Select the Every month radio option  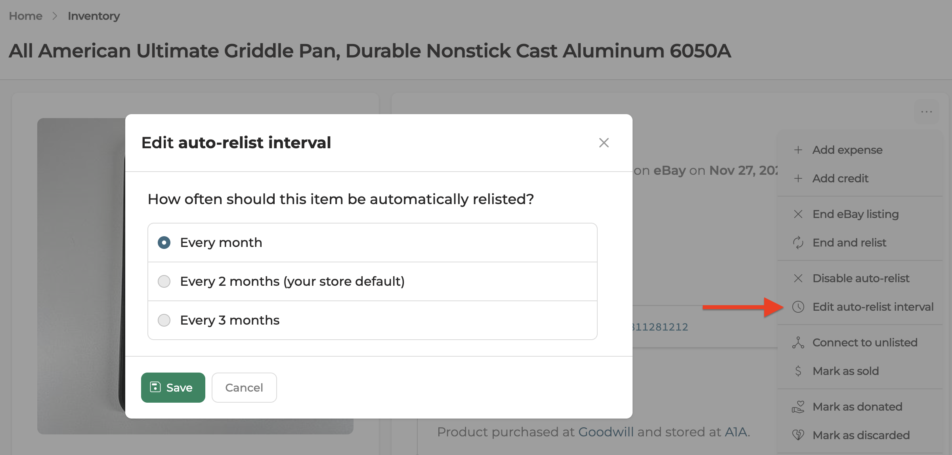(x=164, y=243)
